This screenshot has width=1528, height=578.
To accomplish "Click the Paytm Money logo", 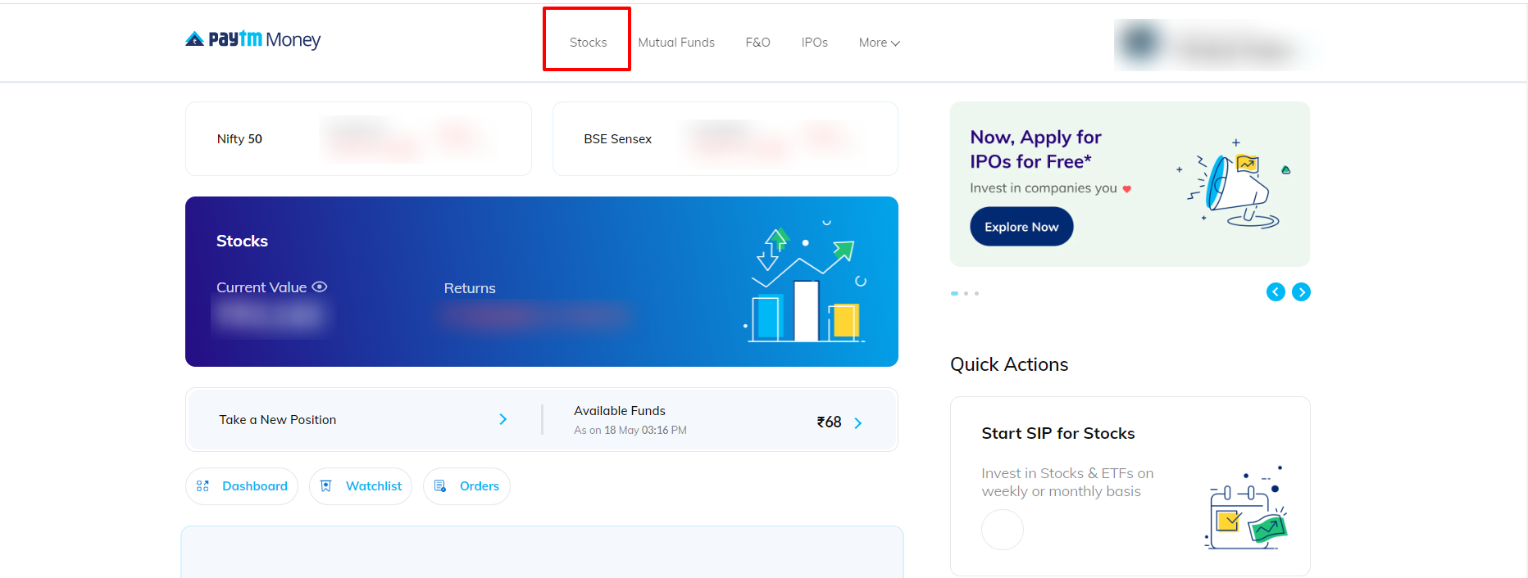I will pyautogui.click(x=252, y=39).
